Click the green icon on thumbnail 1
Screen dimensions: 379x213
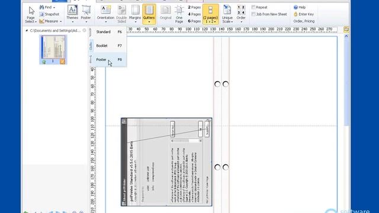(44, 62)
